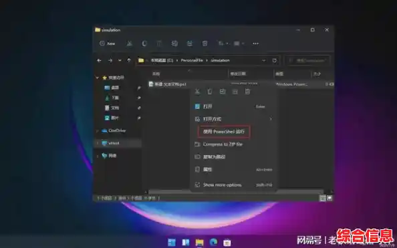Choose 属性 in the context menu

[x=233, y=170]
